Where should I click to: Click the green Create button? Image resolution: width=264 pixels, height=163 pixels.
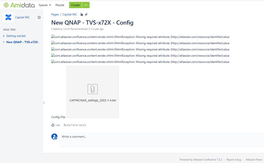75,5
